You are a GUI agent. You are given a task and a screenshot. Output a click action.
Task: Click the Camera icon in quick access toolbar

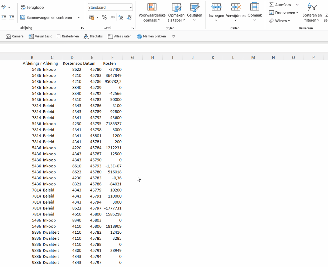[8, 36]
